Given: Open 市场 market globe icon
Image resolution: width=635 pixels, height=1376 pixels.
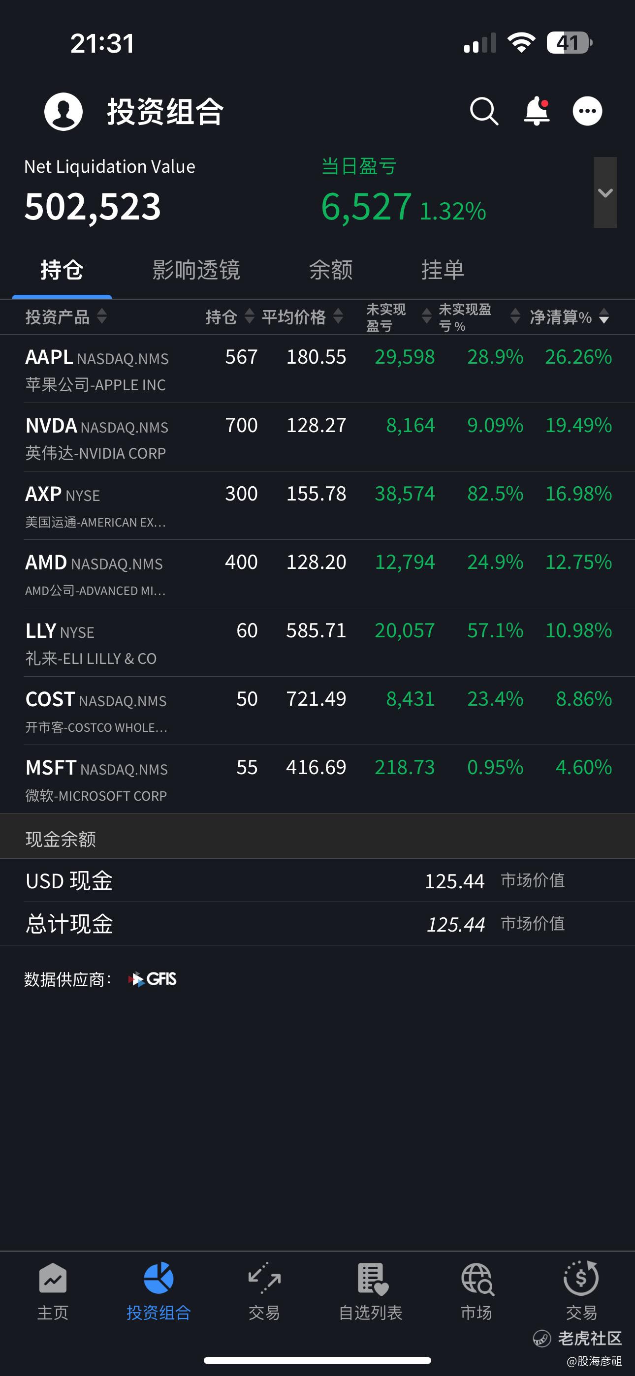Looking at the screenshot, I should 477,1291.
